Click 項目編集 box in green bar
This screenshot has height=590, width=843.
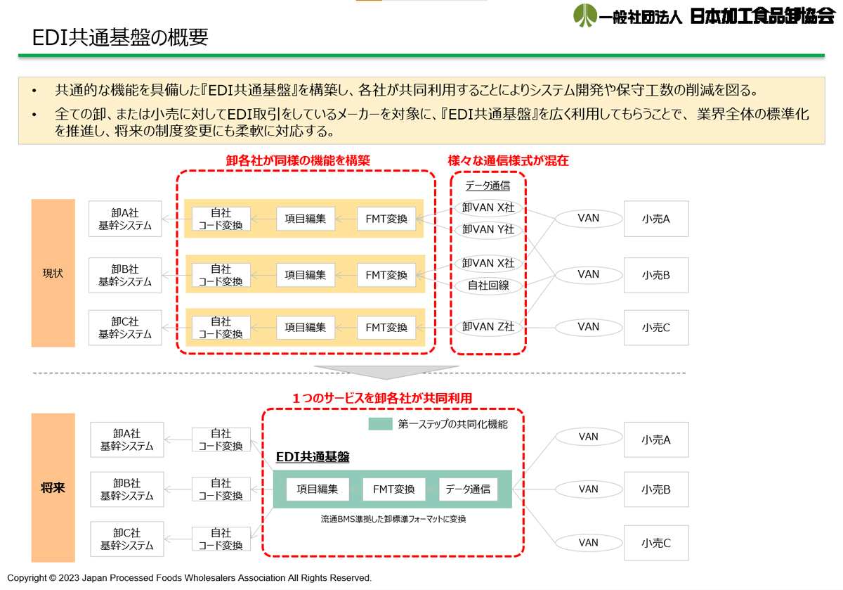pos(318,489)
